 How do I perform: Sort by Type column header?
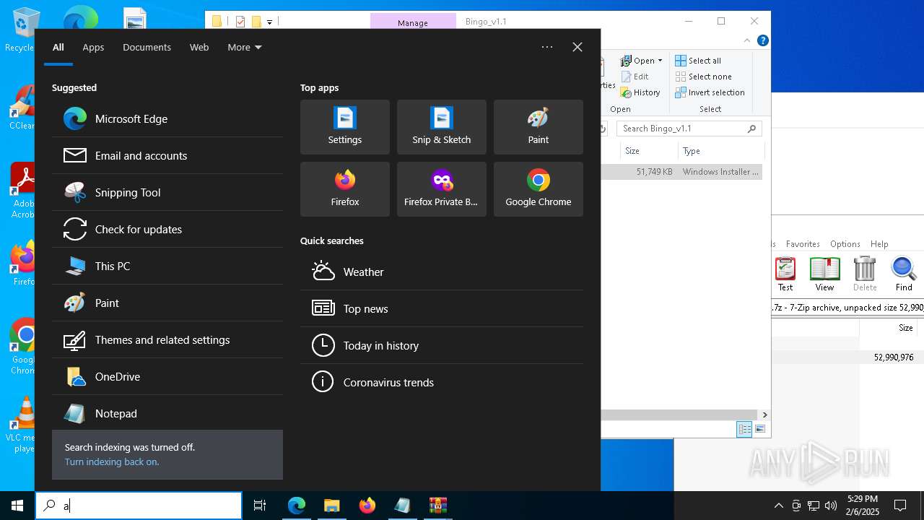pos(720,151)
